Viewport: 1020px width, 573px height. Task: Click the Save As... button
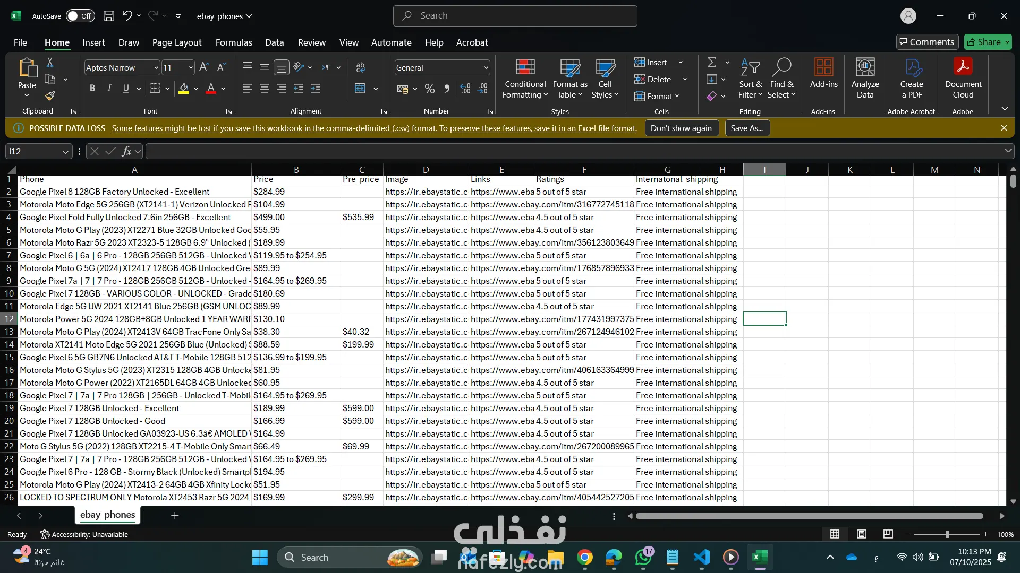(x=746, y=128)
